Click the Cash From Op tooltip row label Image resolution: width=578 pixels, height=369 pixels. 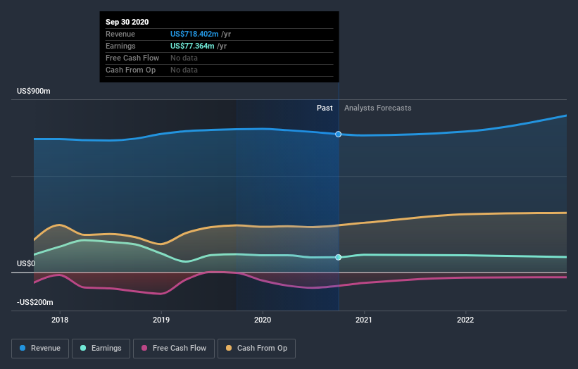(130, 70)
